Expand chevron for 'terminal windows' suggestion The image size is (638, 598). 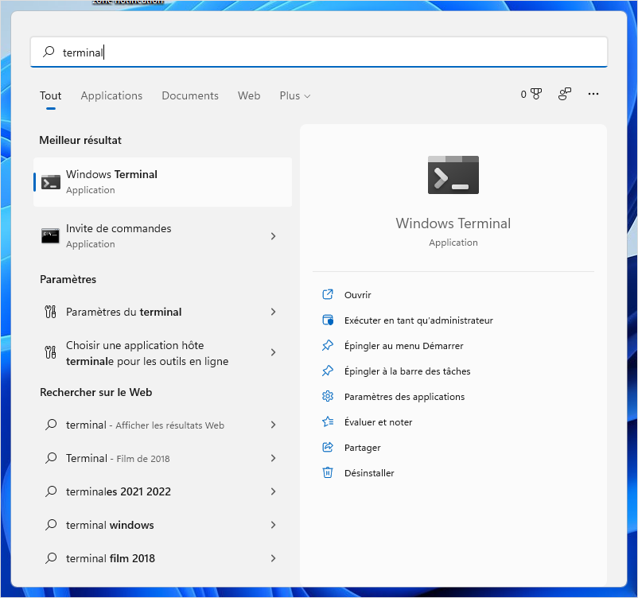[x=273, y=525]
